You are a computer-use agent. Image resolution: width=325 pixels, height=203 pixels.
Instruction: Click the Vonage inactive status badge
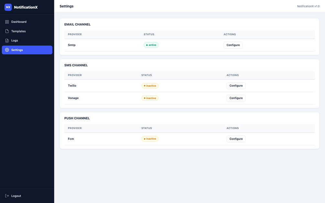(x=150, y=98)
